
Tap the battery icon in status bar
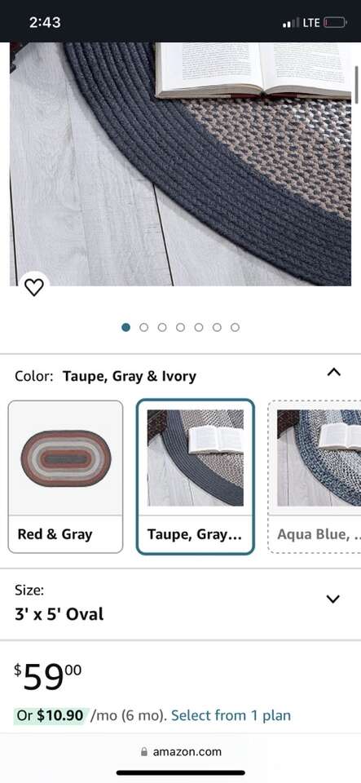coord(335,23)
